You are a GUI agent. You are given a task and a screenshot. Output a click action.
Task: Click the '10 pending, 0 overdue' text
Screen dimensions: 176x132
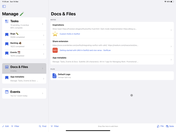tap(20, 25)
